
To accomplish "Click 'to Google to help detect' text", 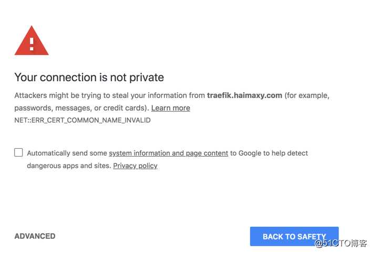I will click(x=269, y=153).
